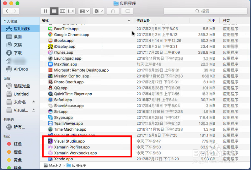The image size is (251, 170).
Task: Select 应用程序 in the sidebar
Action: [20, 29]
